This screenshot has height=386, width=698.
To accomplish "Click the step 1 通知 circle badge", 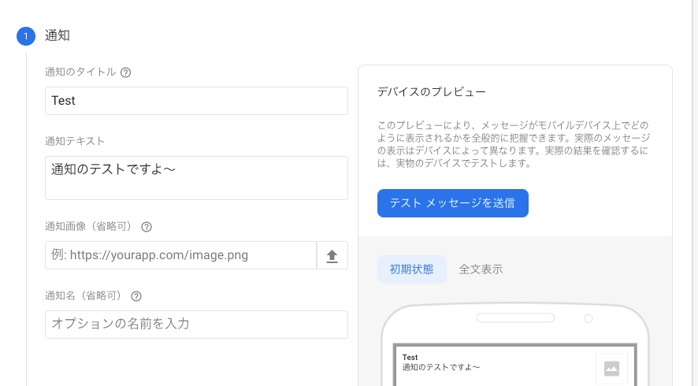I will coord(26,36).
